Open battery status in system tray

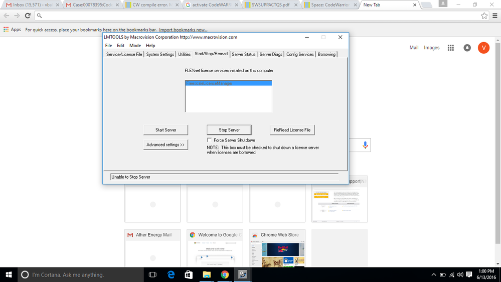click(442, 274)
